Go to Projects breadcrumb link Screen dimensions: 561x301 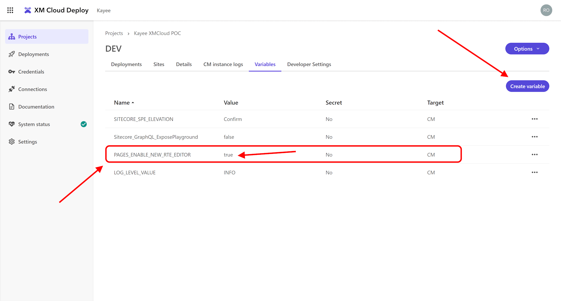click(114, 33)
